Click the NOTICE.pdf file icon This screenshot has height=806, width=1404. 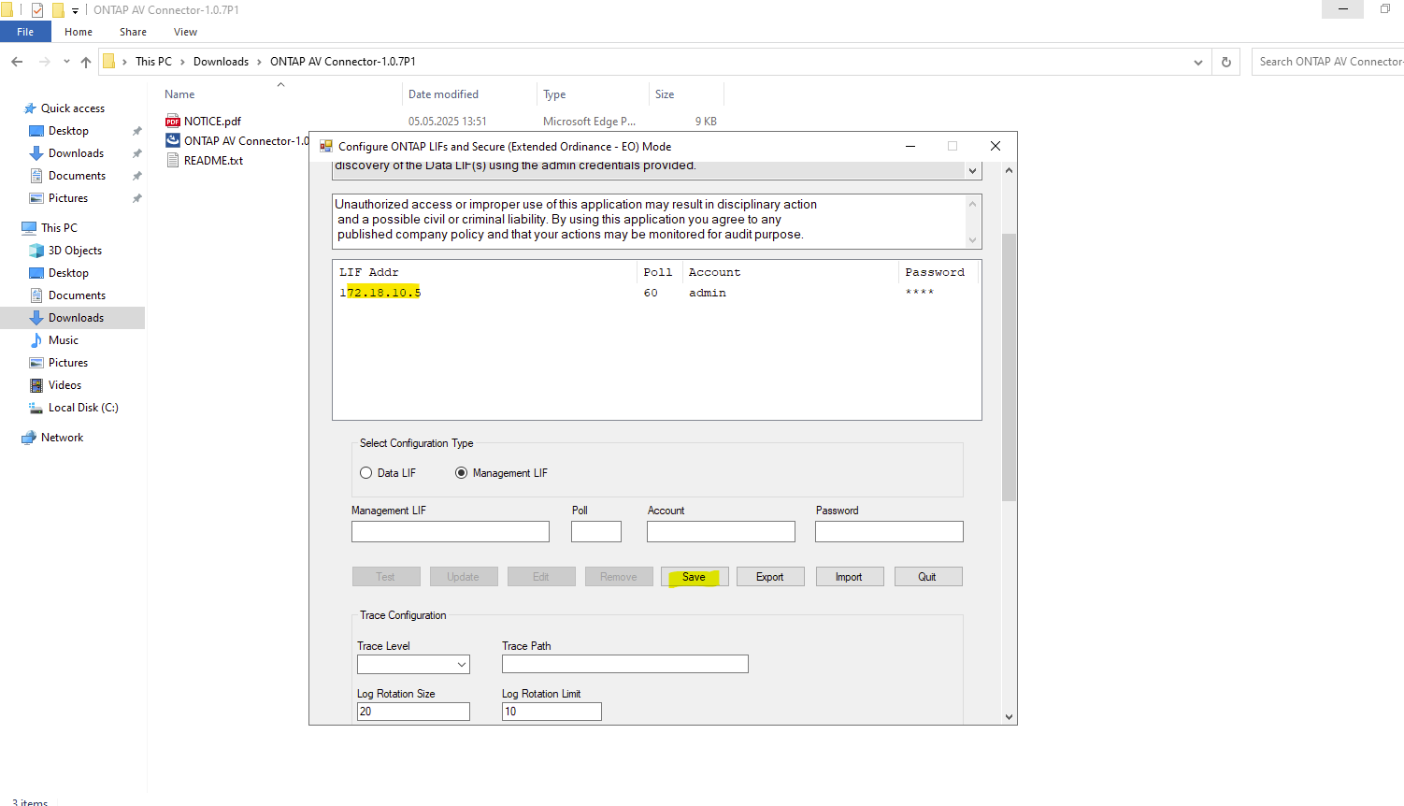(x=173, y=122)
